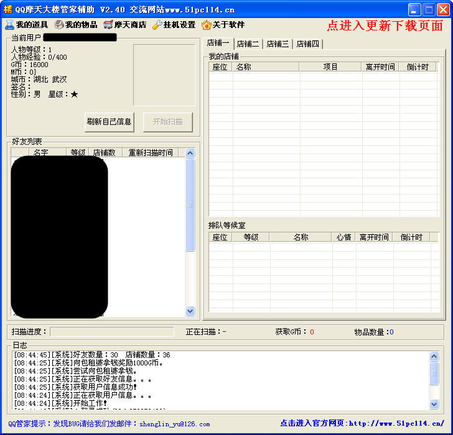Click 等级 header in 排队等候室 table
The width and height of the screenshot is (453, 435).
[251, 237]
